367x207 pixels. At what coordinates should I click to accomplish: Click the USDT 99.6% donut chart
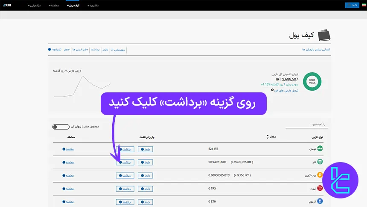point(312,81)
